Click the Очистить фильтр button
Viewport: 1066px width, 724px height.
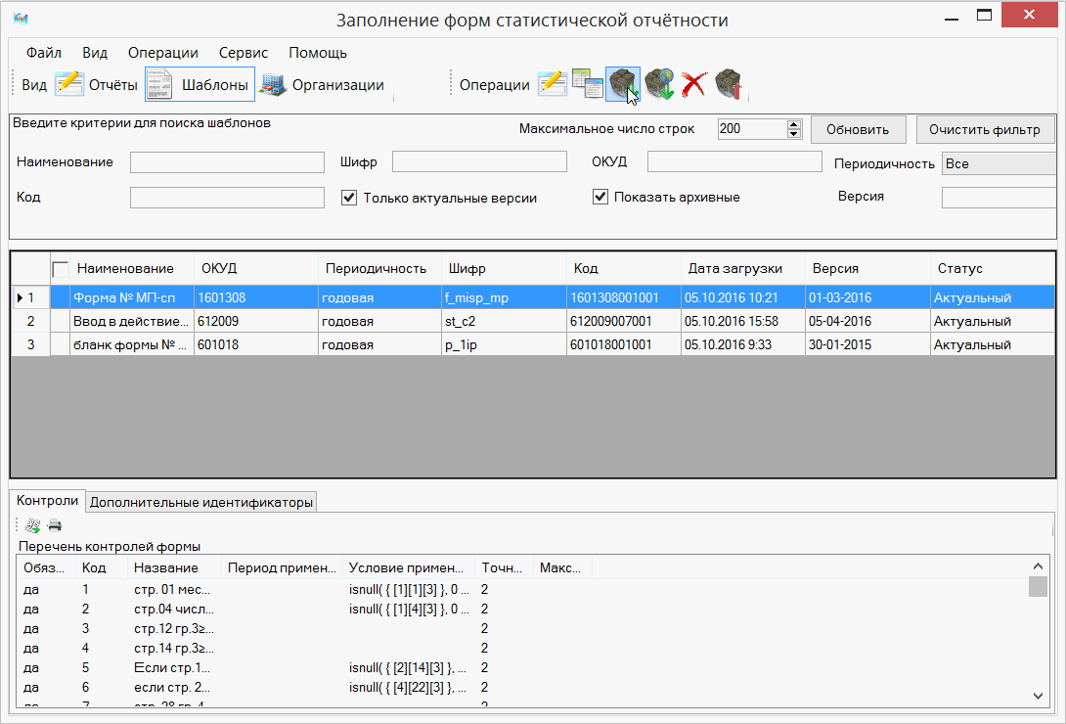click(985, 129)
